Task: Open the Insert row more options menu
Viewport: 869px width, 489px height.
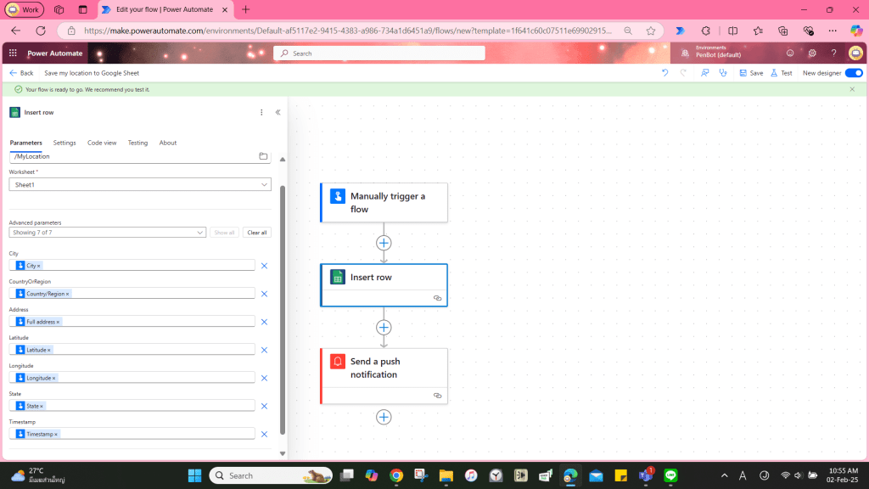Action: pyautogui.click(x=261, y=112)
